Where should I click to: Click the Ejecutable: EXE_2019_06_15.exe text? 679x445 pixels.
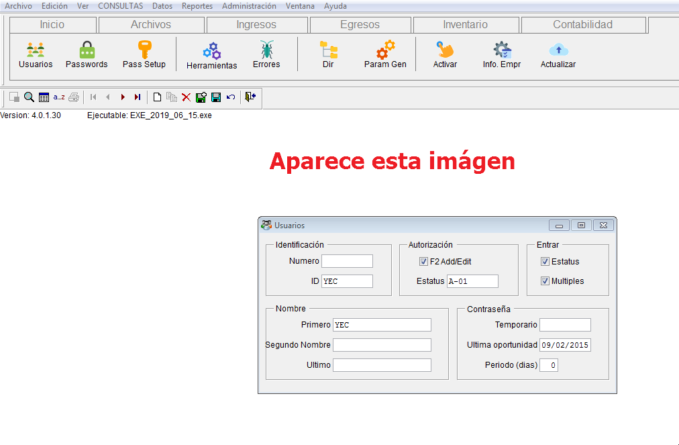coord(150,115)
